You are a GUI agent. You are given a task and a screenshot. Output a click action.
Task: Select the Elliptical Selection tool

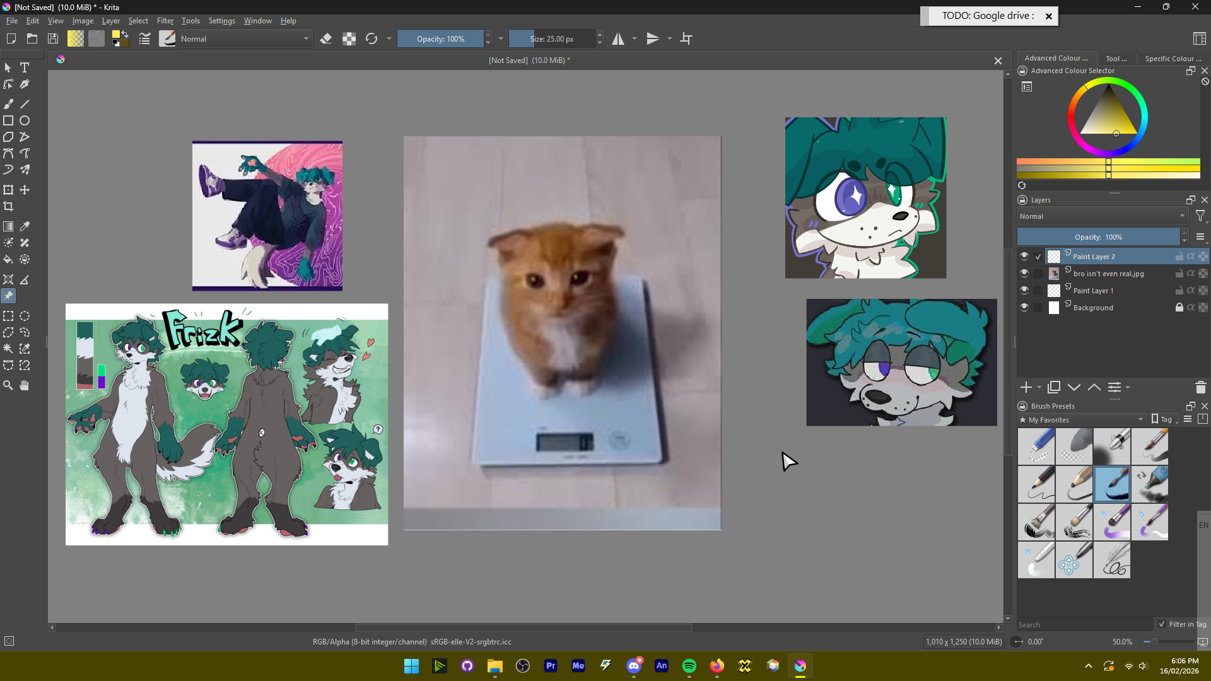[x=25, y=316]
